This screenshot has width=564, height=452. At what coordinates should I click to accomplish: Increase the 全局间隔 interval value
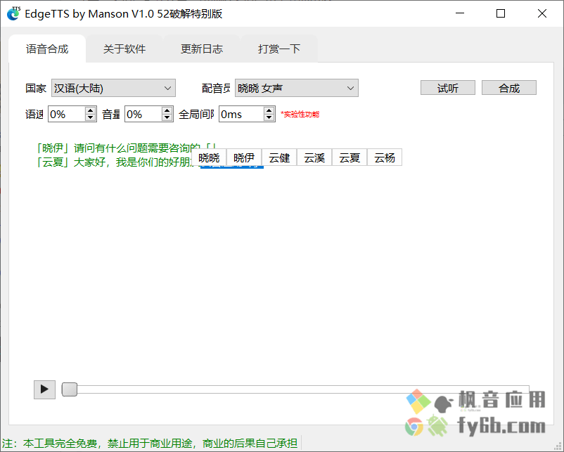[269, 110]
